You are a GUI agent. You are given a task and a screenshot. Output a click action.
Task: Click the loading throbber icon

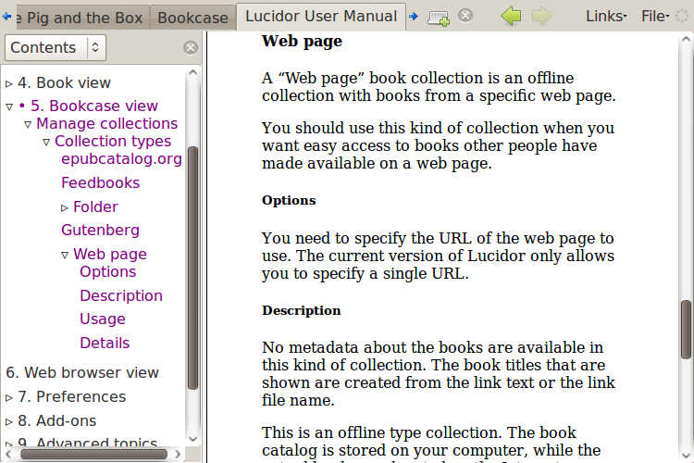coord(682,17)
